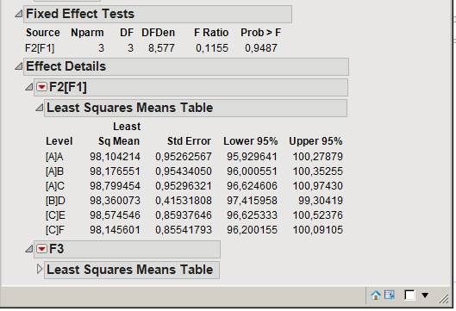Click the [A]A level row label
456x311 pixels.
coord(54,157)
